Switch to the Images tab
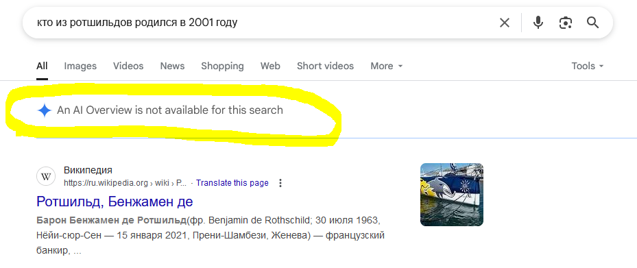The image size is (637, 268). click(80, 66)
